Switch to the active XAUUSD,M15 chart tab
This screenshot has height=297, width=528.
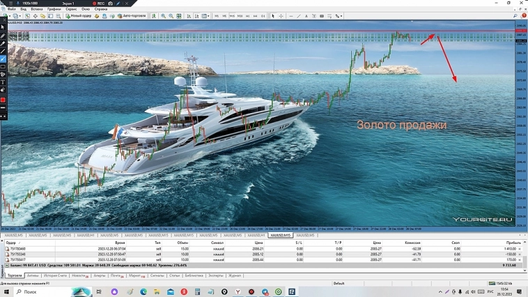(279, 236)
